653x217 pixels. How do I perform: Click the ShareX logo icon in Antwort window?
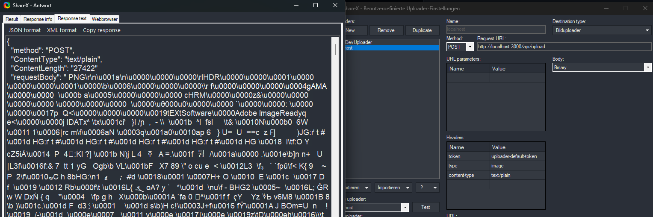(x=7, y=5)
